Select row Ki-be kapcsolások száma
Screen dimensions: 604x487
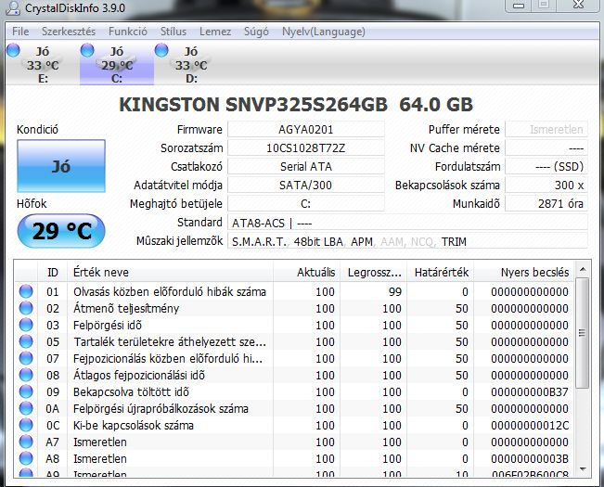295,425
